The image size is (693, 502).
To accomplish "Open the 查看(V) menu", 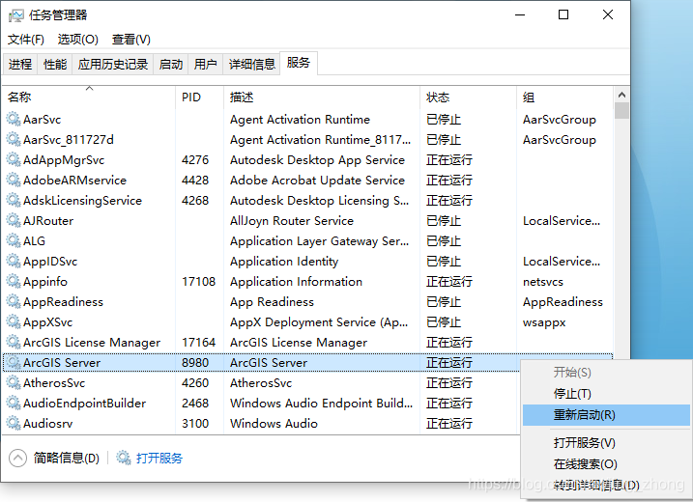I will 131,40.
